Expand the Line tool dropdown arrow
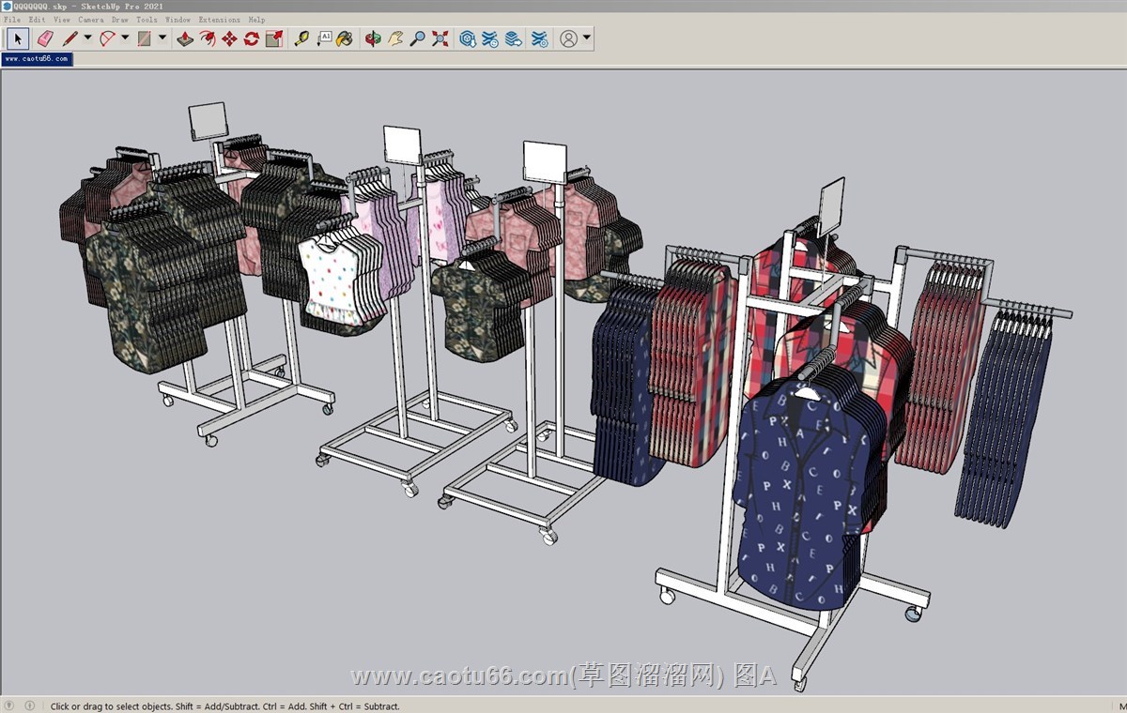Image resolution: width=1127 pixels, height=713 pixels. 87,38
